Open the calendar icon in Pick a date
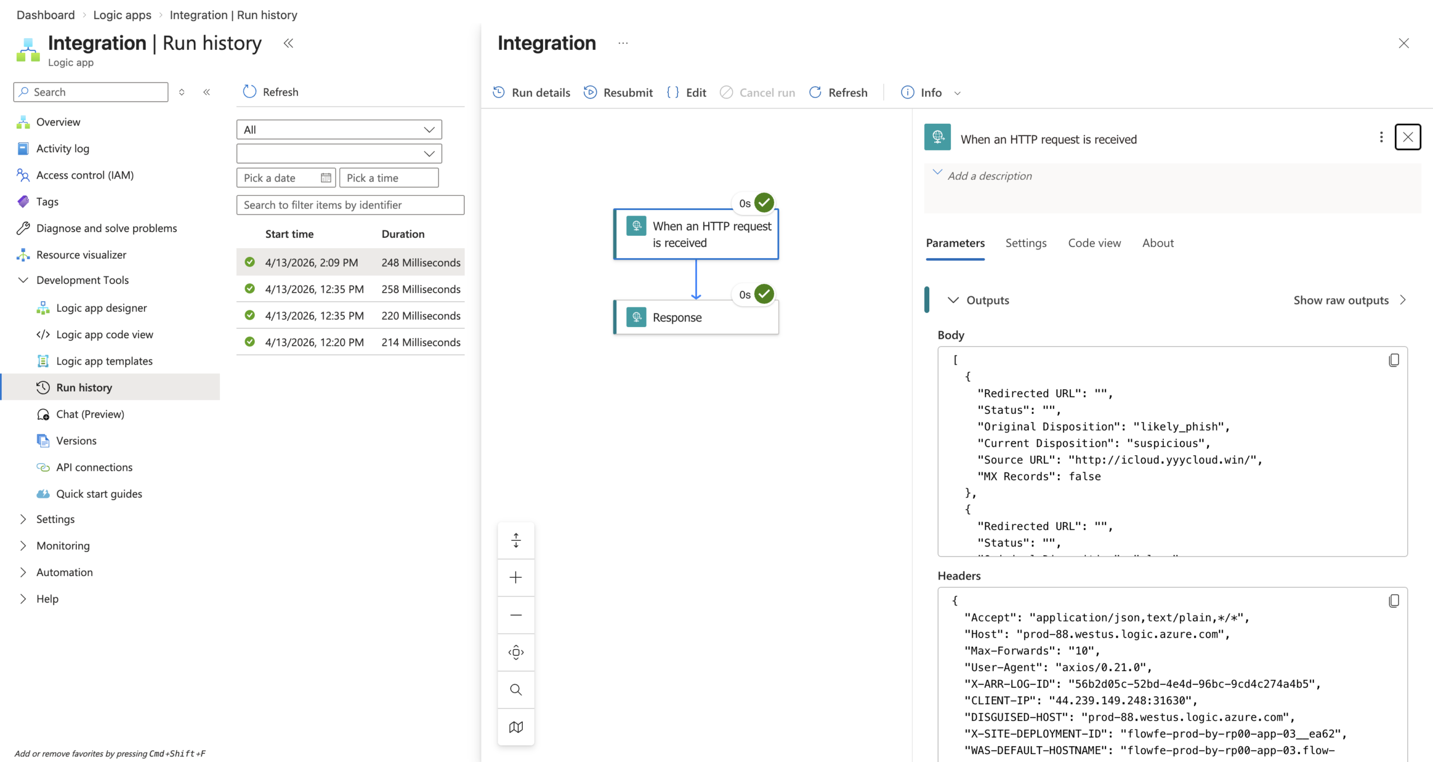This screenshot has height=762, width=1433. [x=326, y=178]
